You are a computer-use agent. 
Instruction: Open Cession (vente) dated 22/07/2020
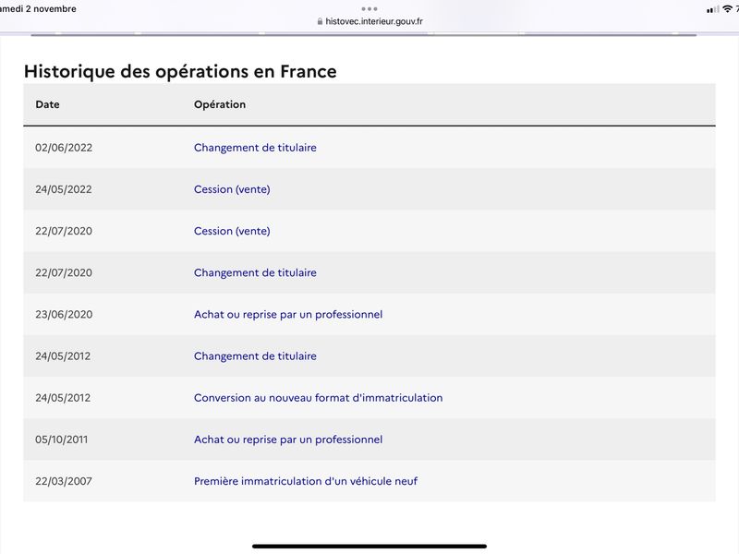232,231
